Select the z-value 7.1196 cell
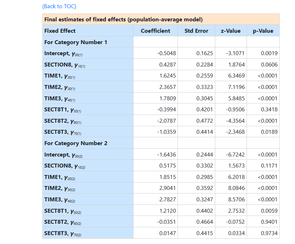 [x=235, y=87]
